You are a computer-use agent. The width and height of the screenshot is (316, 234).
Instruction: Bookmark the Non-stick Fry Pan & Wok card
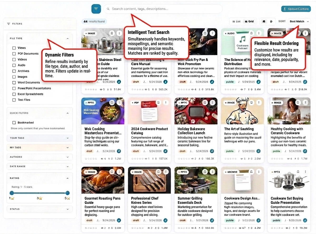(205, 33)
